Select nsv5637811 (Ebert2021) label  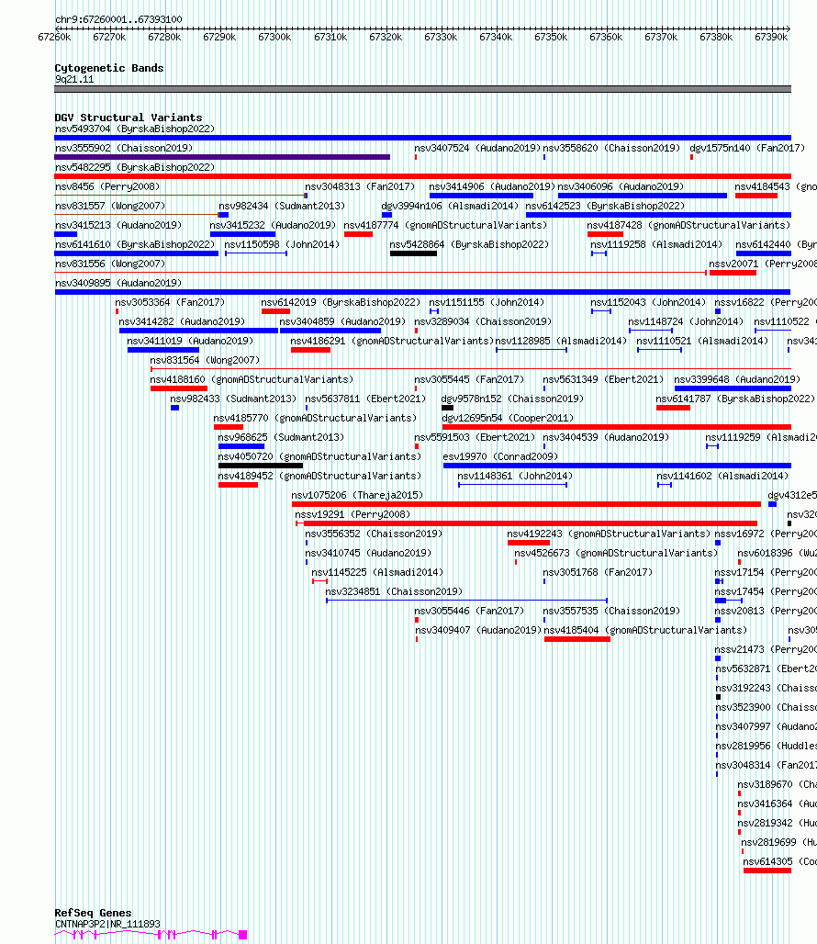coord(365,399)
